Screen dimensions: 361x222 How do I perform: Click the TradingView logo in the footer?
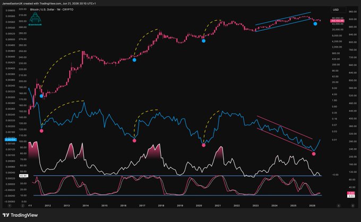tap(20, 215)
